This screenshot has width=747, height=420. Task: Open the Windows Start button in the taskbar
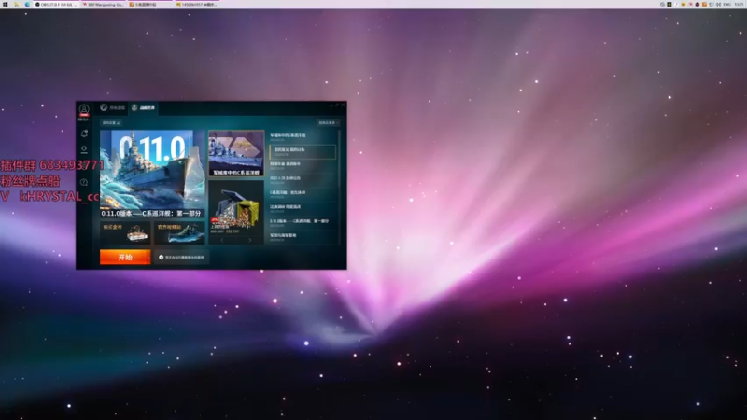(6, 5)
